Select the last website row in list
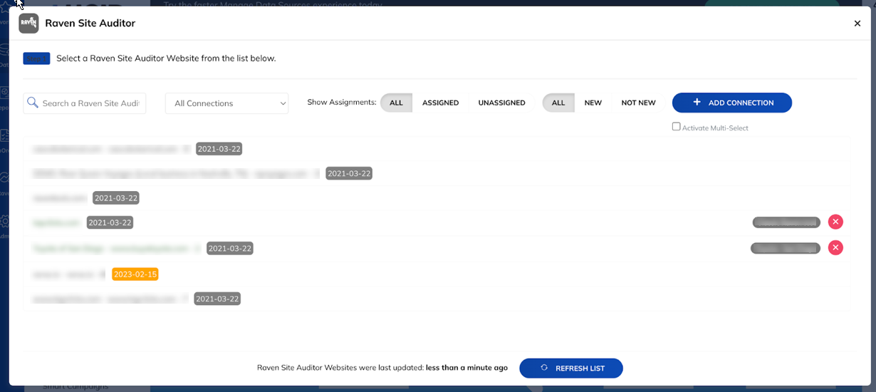This screenshot has height=392, width=876. (437, 299)
